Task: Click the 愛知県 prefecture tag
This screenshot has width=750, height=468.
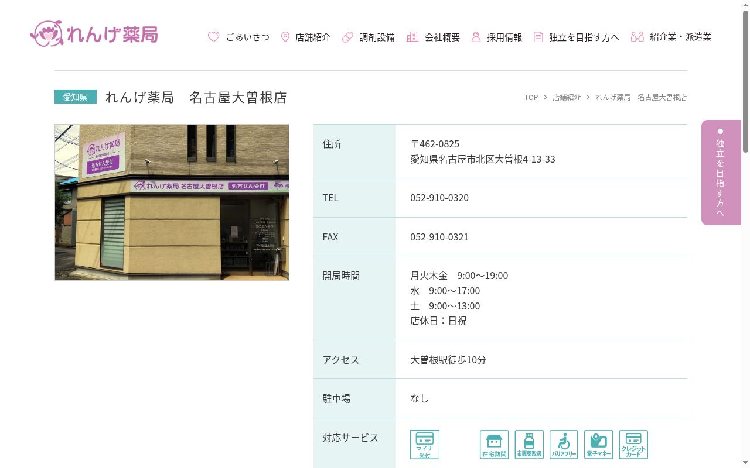Action: (76, 97)
